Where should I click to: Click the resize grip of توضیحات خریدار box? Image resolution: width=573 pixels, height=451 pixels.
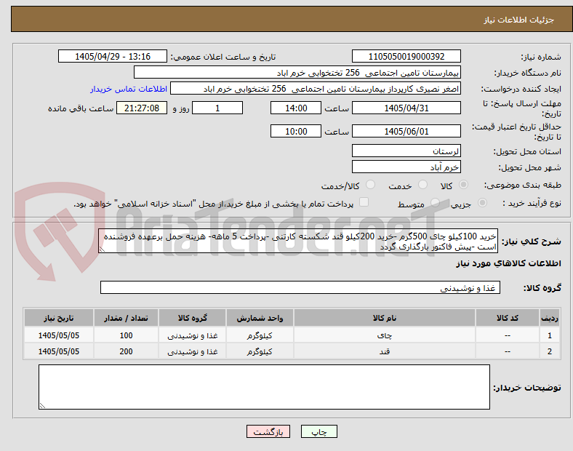point(42,406)
